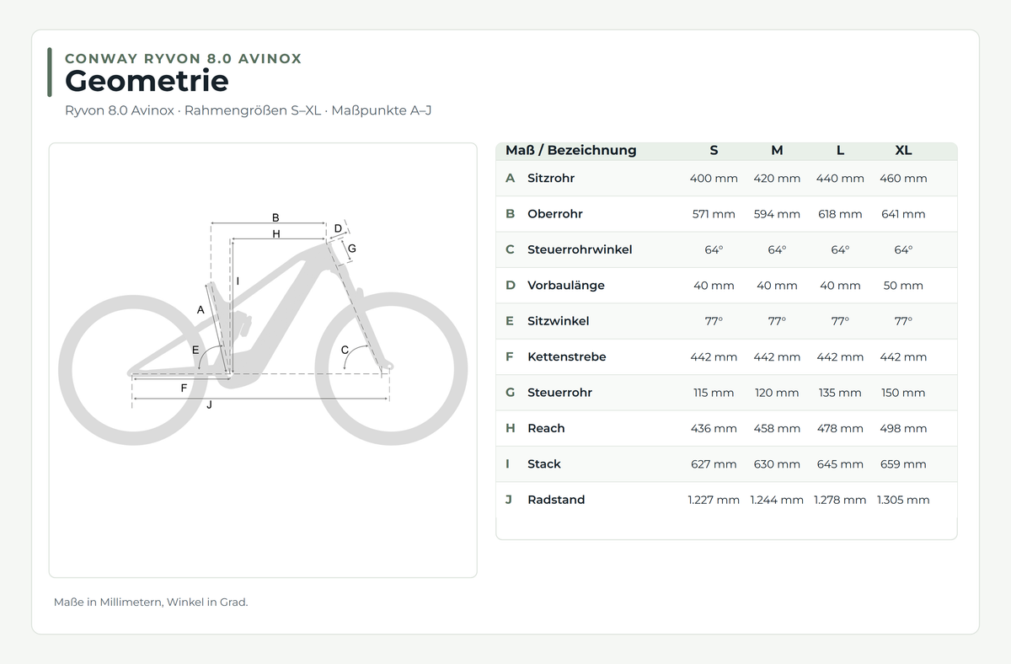The image size is (1011, 664).
Task: Click the Geometrie heading
Action: point(147,82)
